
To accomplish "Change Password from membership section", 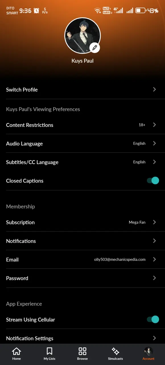I will coord(82,278).
